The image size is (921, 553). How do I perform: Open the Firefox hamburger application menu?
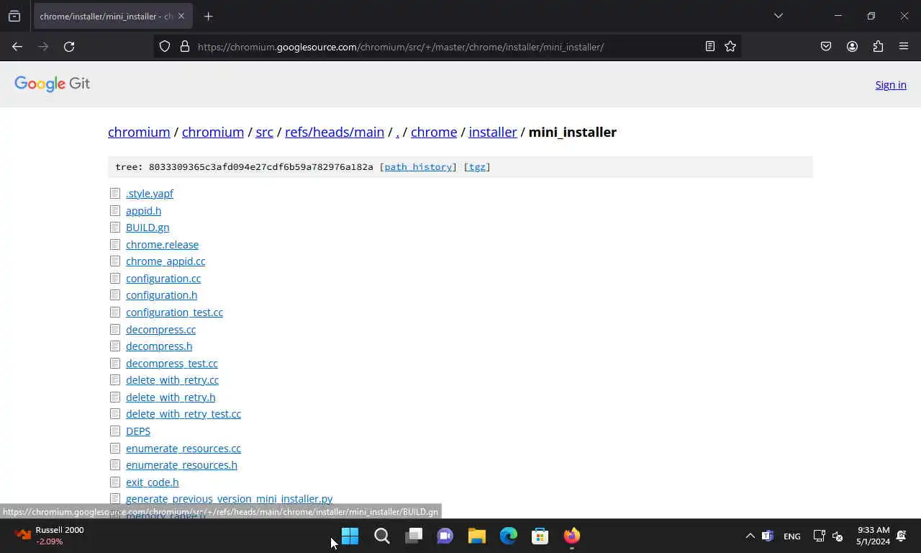tap(904, 47)
